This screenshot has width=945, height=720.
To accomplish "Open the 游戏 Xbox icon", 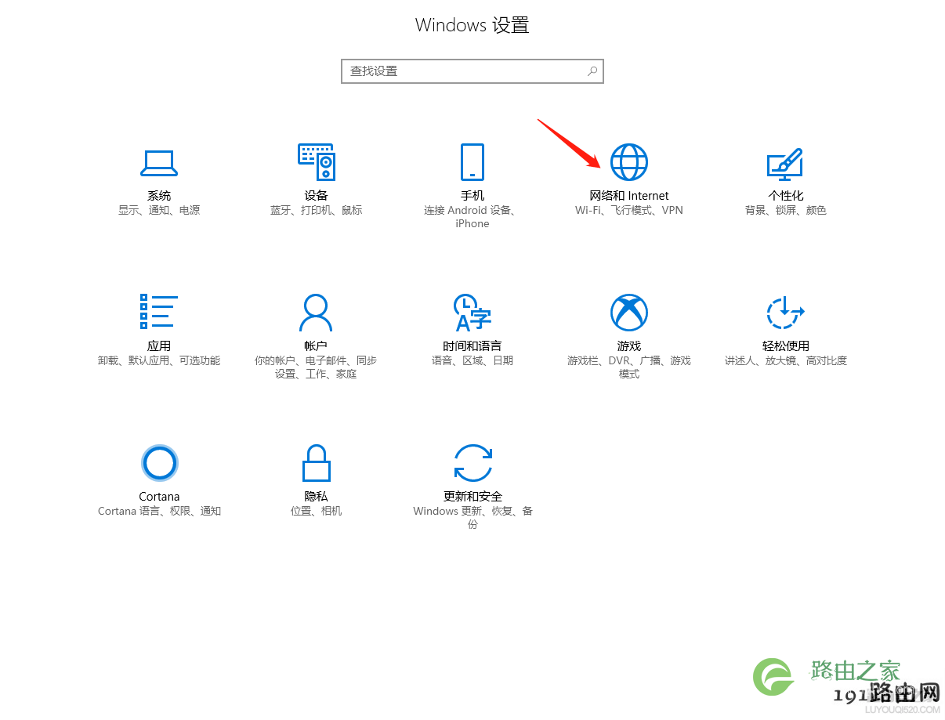I will point(629,313).
